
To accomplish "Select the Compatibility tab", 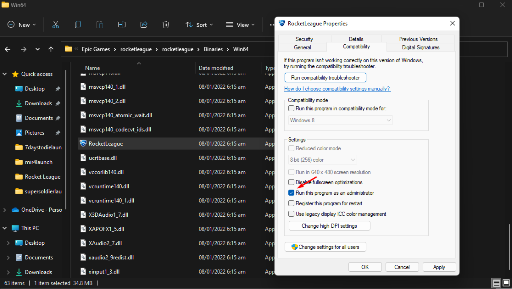I will coord(356,47).
